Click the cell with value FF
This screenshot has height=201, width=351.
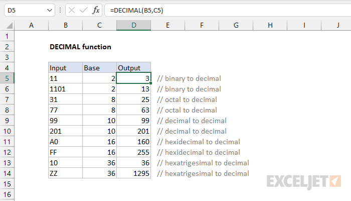65,152
